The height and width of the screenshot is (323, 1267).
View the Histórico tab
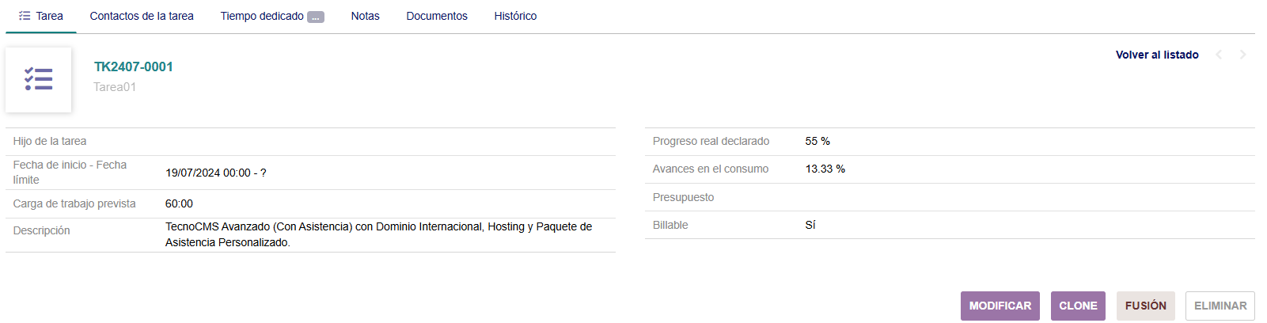click(x=515, y=16)
